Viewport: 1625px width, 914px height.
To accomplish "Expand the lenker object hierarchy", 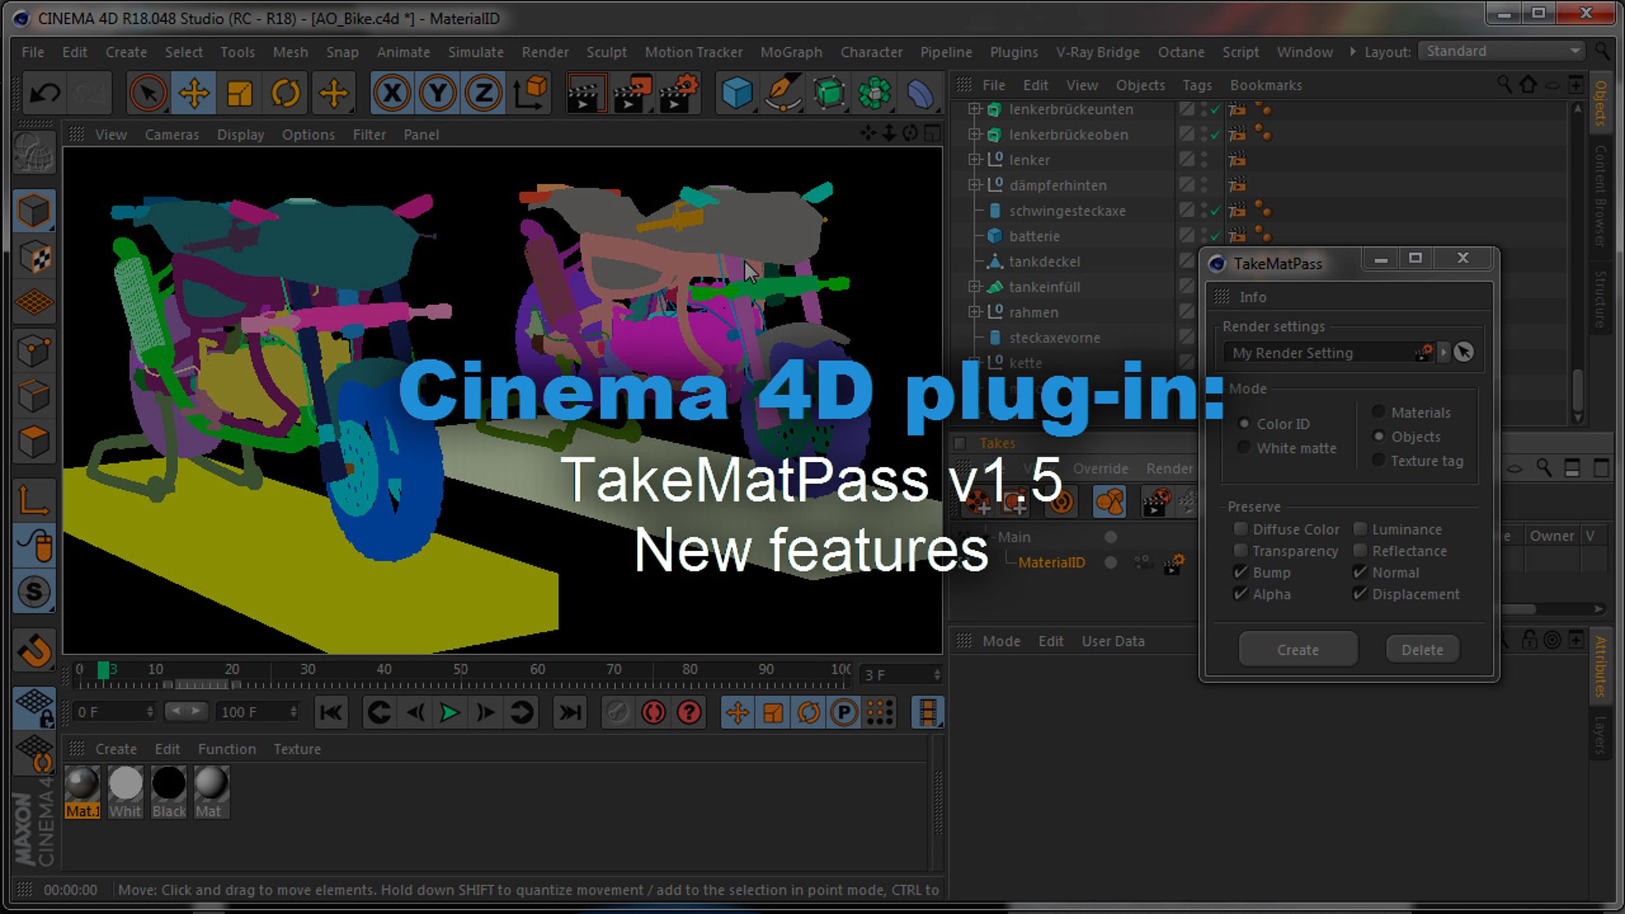I will [x=974, y=160].
